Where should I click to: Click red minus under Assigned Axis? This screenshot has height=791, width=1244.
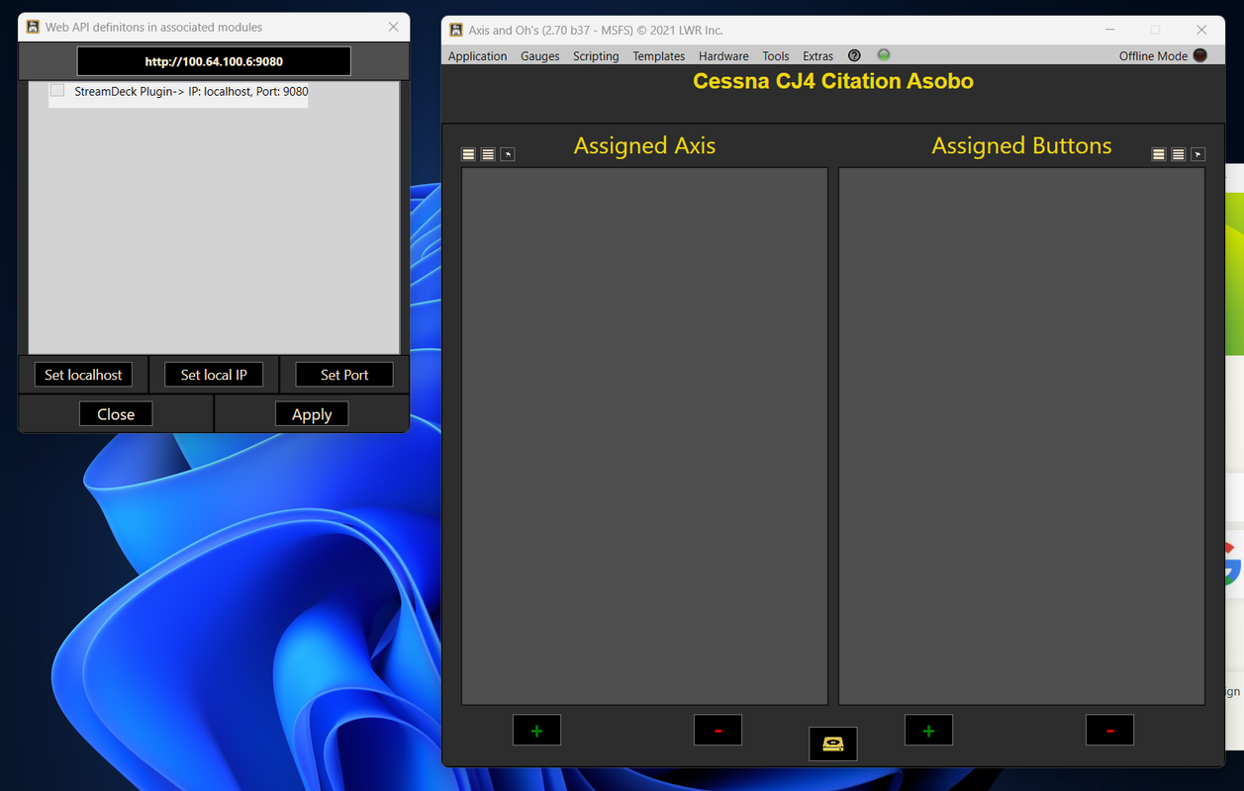pos(718,731)
